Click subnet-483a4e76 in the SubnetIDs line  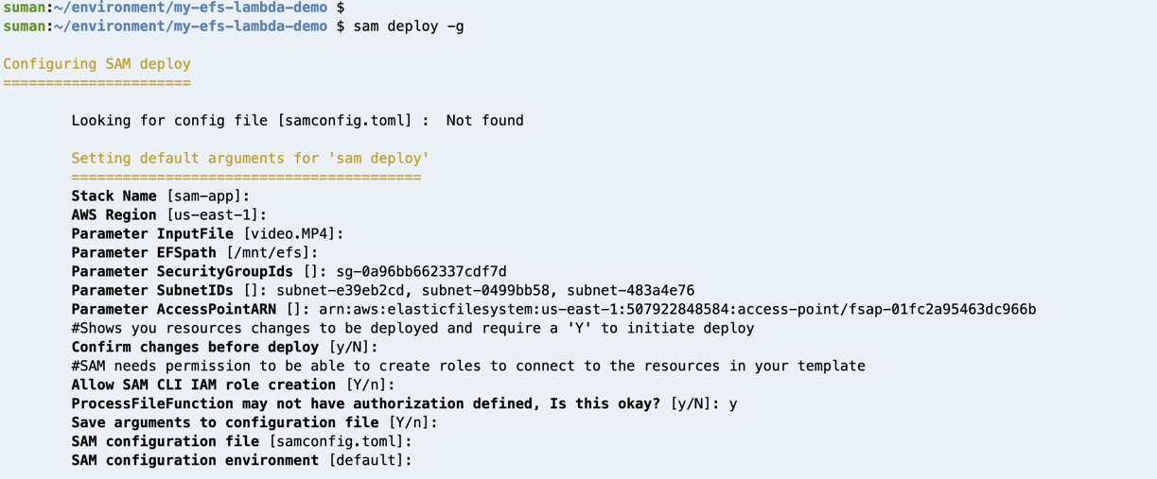pyautogui.click(x=631, y=291)
